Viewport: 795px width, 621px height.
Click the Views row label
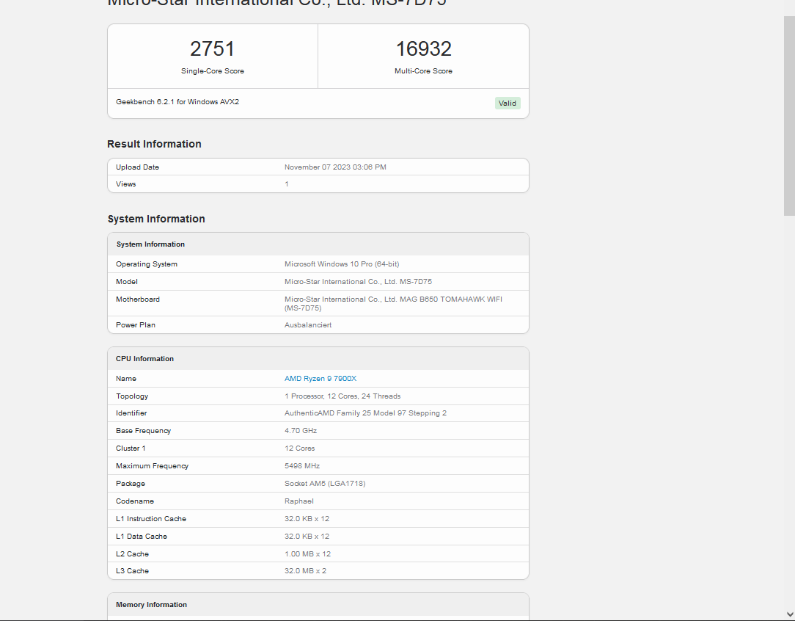125,184
